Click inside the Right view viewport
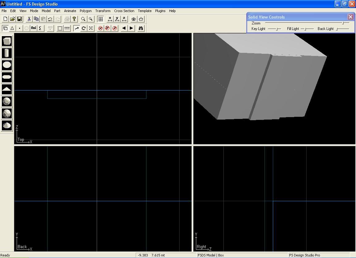Viewport: 356px width, 258px height. pos(274,199)
